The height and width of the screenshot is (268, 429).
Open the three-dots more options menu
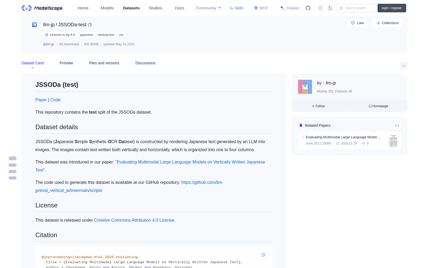coord(404,66)
